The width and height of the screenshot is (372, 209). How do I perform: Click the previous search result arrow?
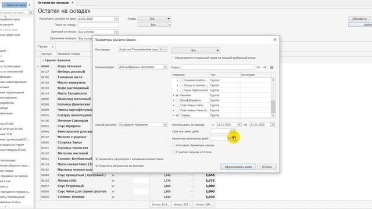tap(258, 67)
